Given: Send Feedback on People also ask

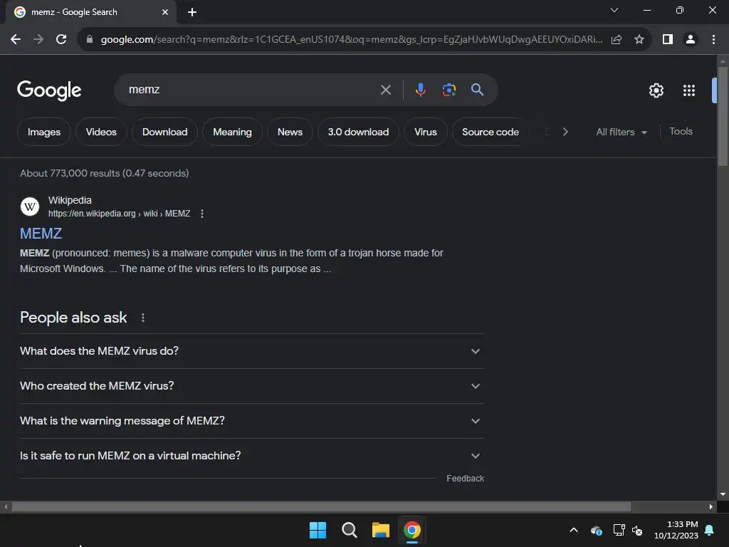Looking at the screenshot, I should coord(465,479).
